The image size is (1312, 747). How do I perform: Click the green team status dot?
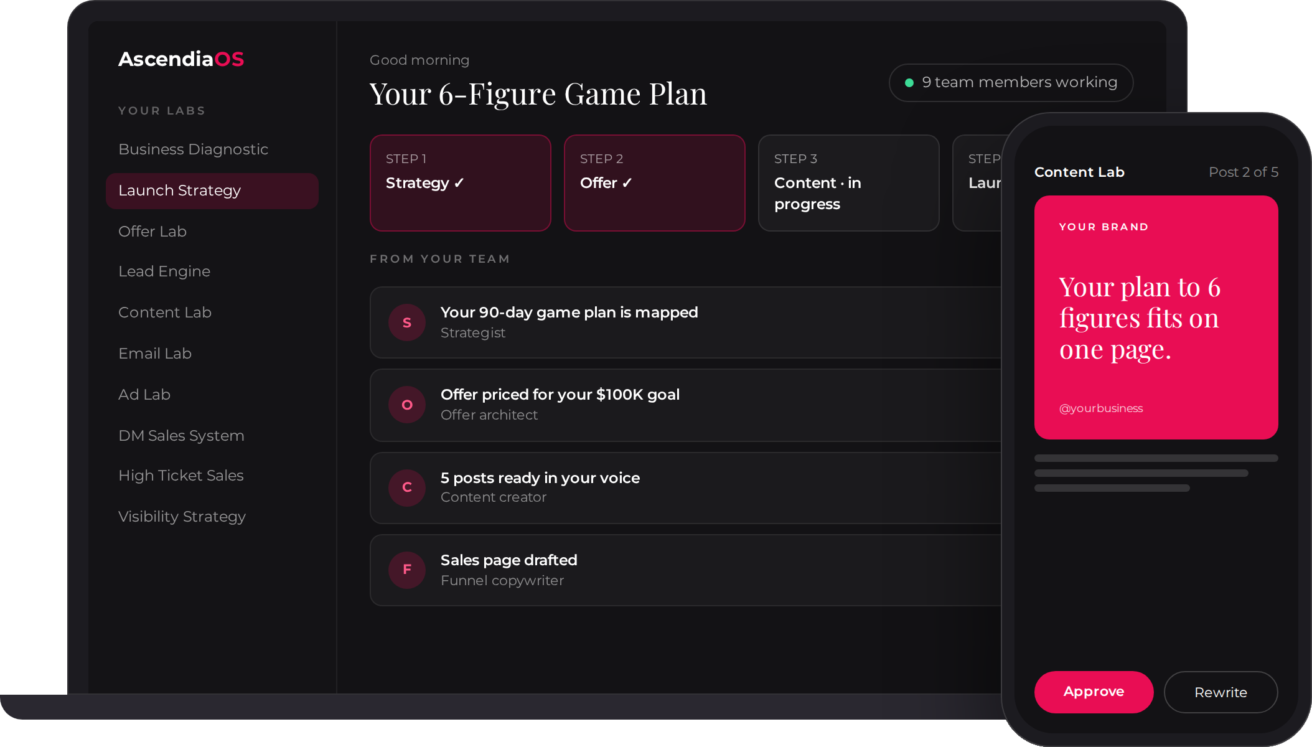point(909,83)
